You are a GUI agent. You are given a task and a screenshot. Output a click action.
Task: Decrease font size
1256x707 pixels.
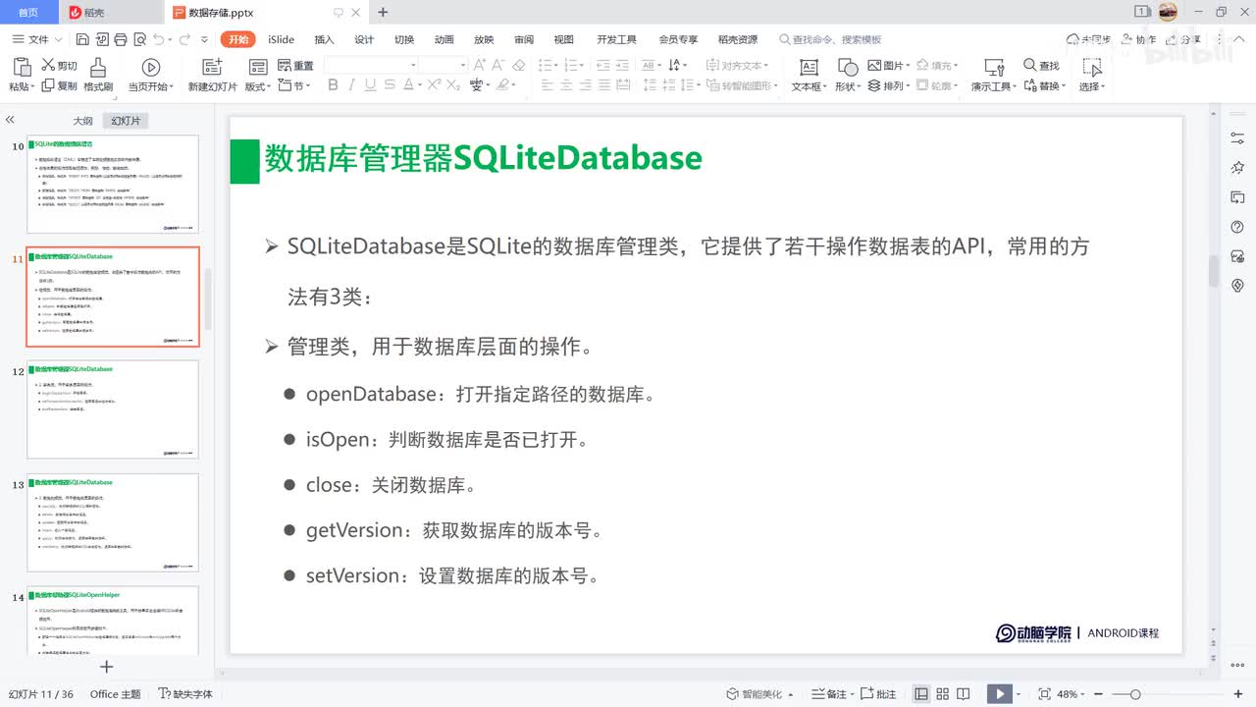pyautogui.click(x=498, y=65)
